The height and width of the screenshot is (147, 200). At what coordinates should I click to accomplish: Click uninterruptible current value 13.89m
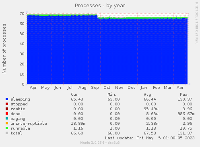(78, 124)
